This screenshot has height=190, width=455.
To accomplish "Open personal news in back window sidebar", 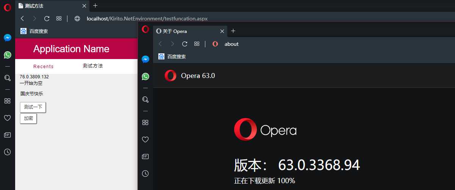I will [x=7, y=135].
